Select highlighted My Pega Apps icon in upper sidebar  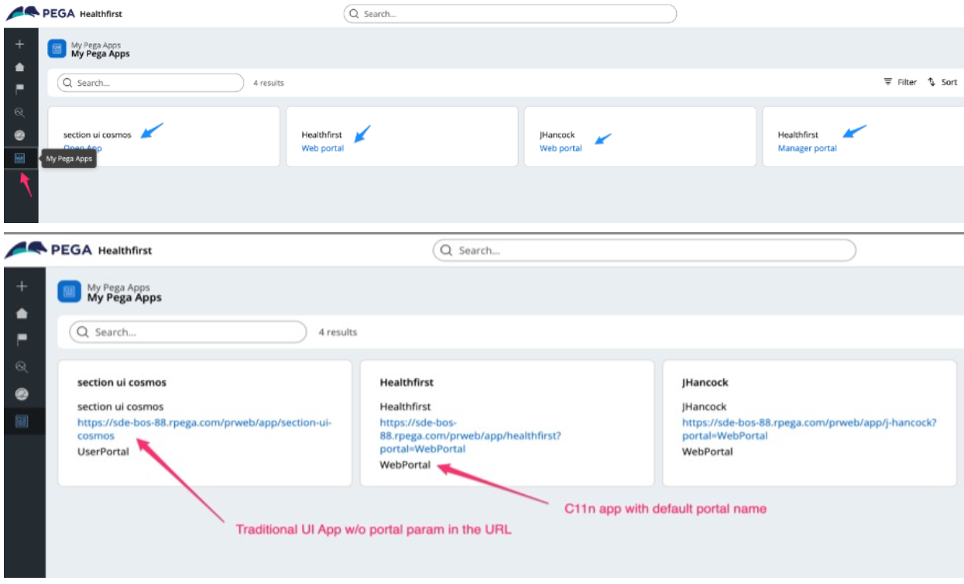tap(20, 158)
